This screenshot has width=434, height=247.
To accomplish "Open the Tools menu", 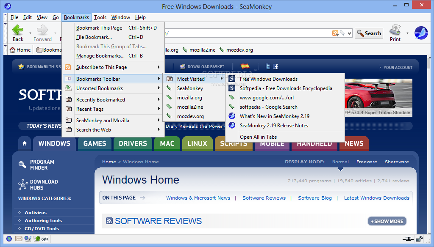I will pyautogui.click(x=100, y=17).
